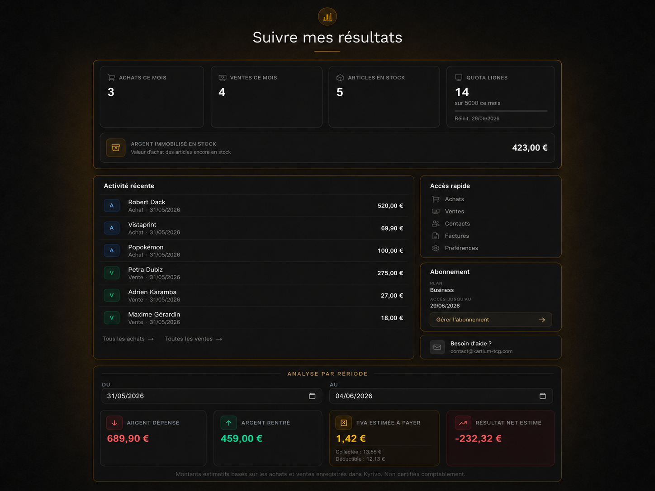Viewport: 655px width, 491px height.
Task: Click the 275,00 € amount
Action: tap(390, 273)
